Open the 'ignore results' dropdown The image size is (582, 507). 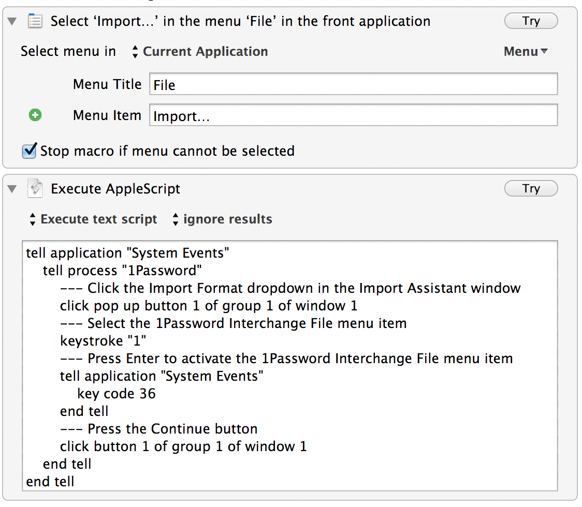(222, 219)
